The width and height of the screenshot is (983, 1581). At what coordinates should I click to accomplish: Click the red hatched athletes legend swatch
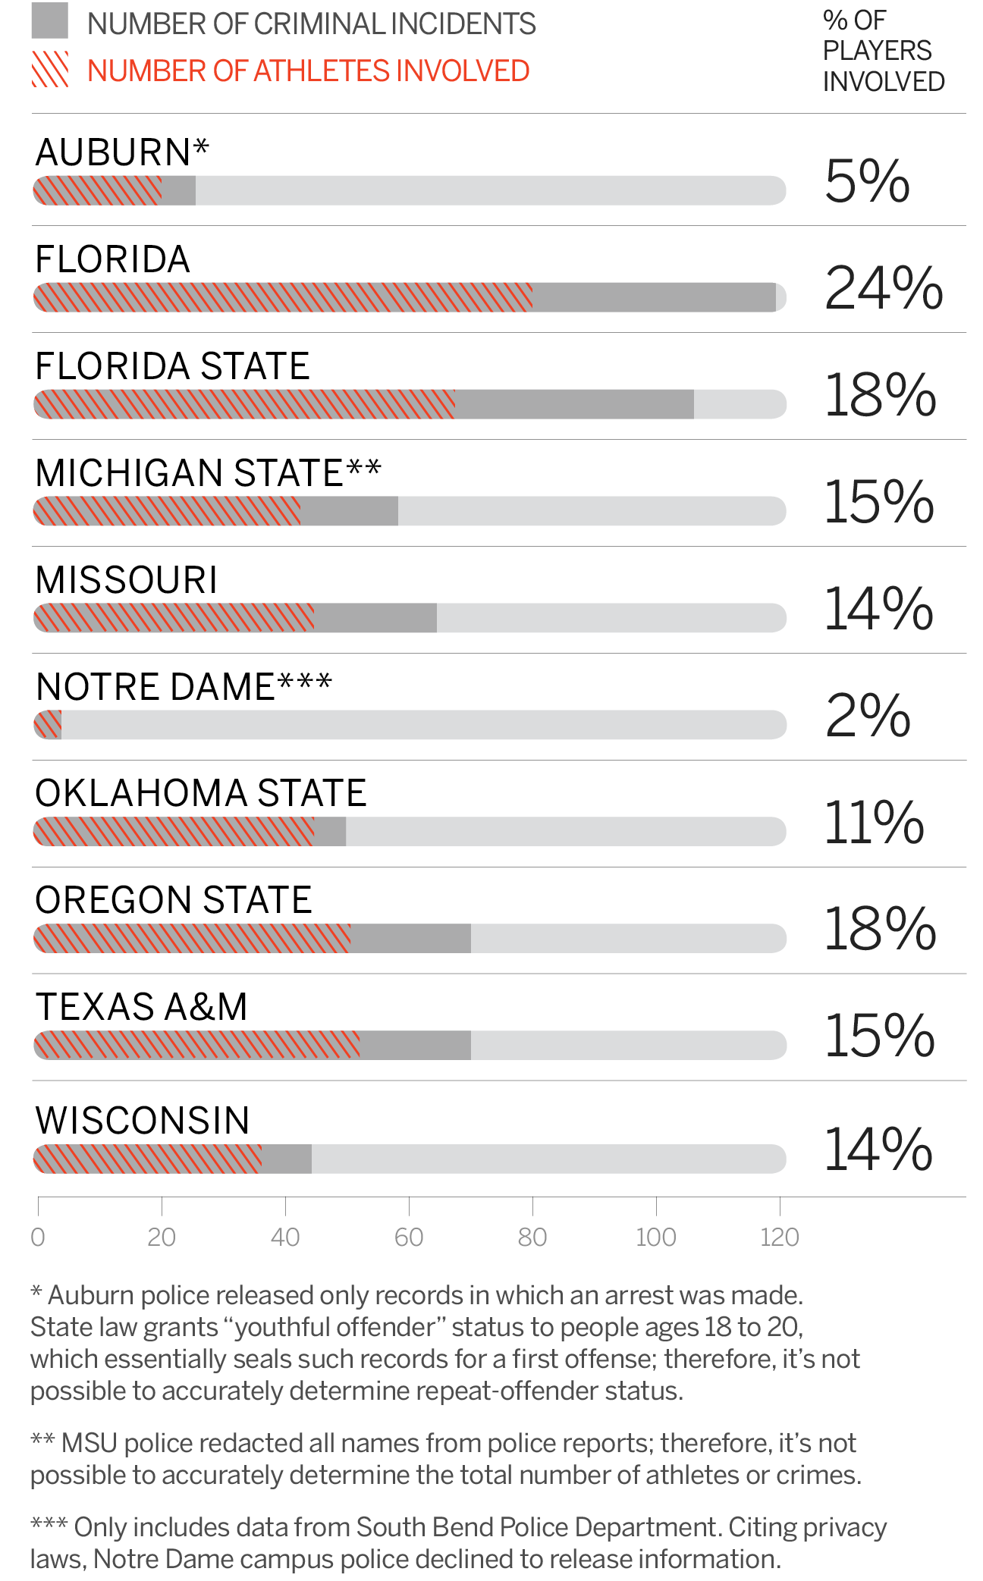coord(50,70)
